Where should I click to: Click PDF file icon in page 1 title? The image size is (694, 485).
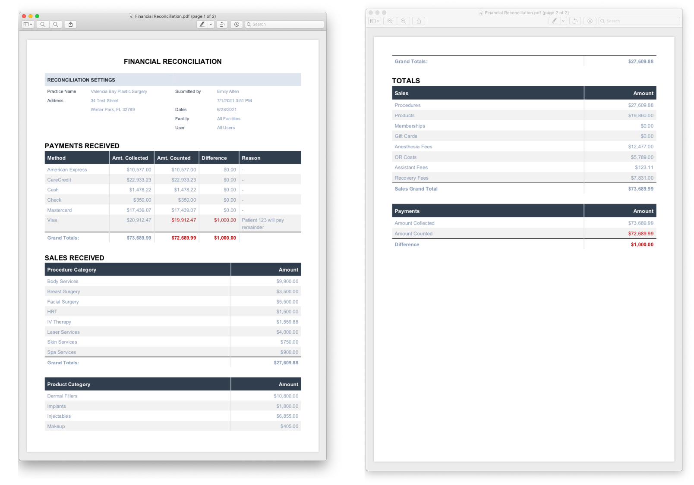click(x=131, y=16)
